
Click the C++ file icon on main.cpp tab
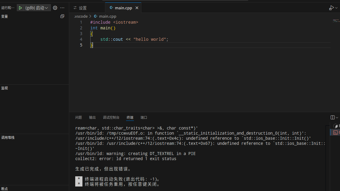[111, 8]
